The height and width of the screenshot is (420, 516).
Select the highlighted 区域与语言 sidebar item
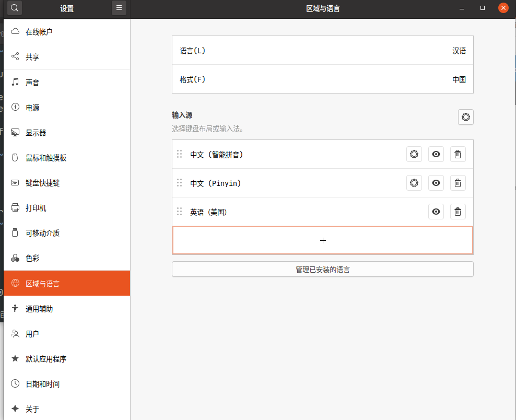[x=67, y=283]
